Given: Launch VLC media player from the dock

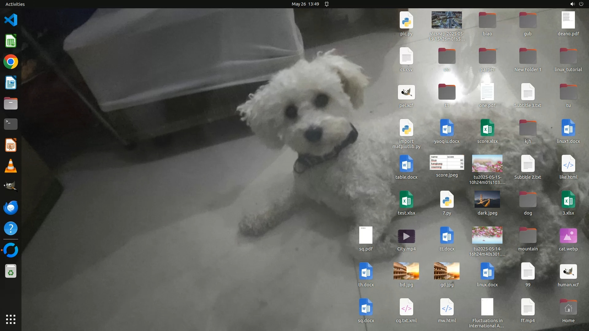Looking at the screenshot, I should [x=11, y=166].
